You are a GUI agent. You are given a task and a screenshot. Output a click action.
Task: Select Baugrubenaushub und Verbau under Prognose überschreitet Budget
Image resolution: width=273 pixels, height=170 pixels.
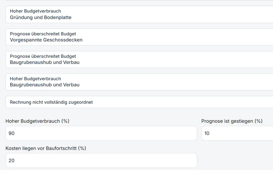pos(45,62)
